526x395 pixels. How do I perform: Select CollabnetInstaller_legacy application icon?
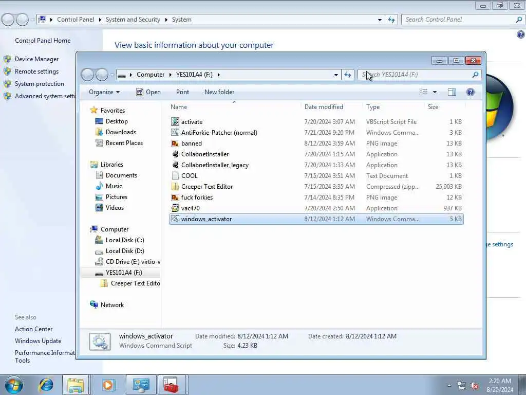coord(175,165)
